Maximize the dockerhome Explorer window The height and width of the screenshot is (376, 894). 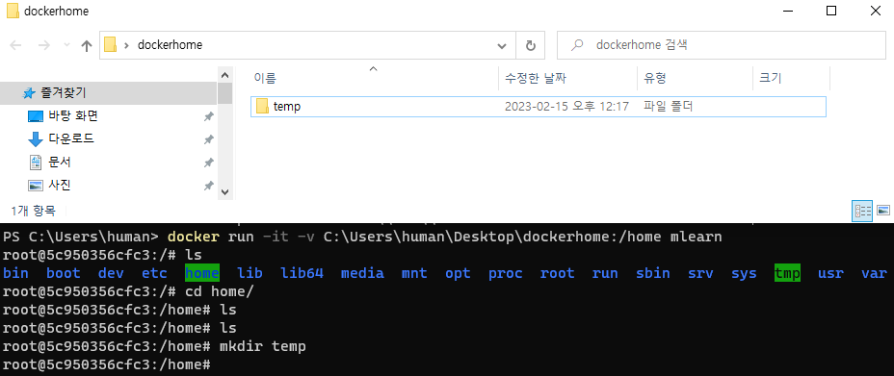(831, 11)
